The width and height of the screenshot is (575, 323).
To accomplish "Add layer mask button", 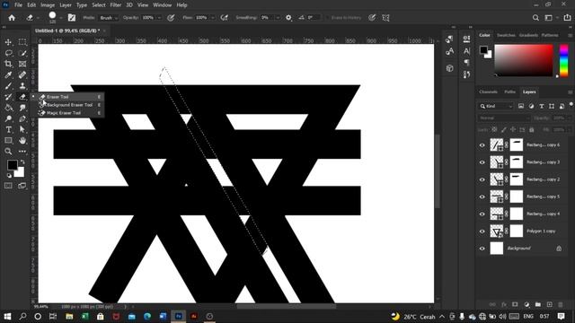I will point(515,304).
